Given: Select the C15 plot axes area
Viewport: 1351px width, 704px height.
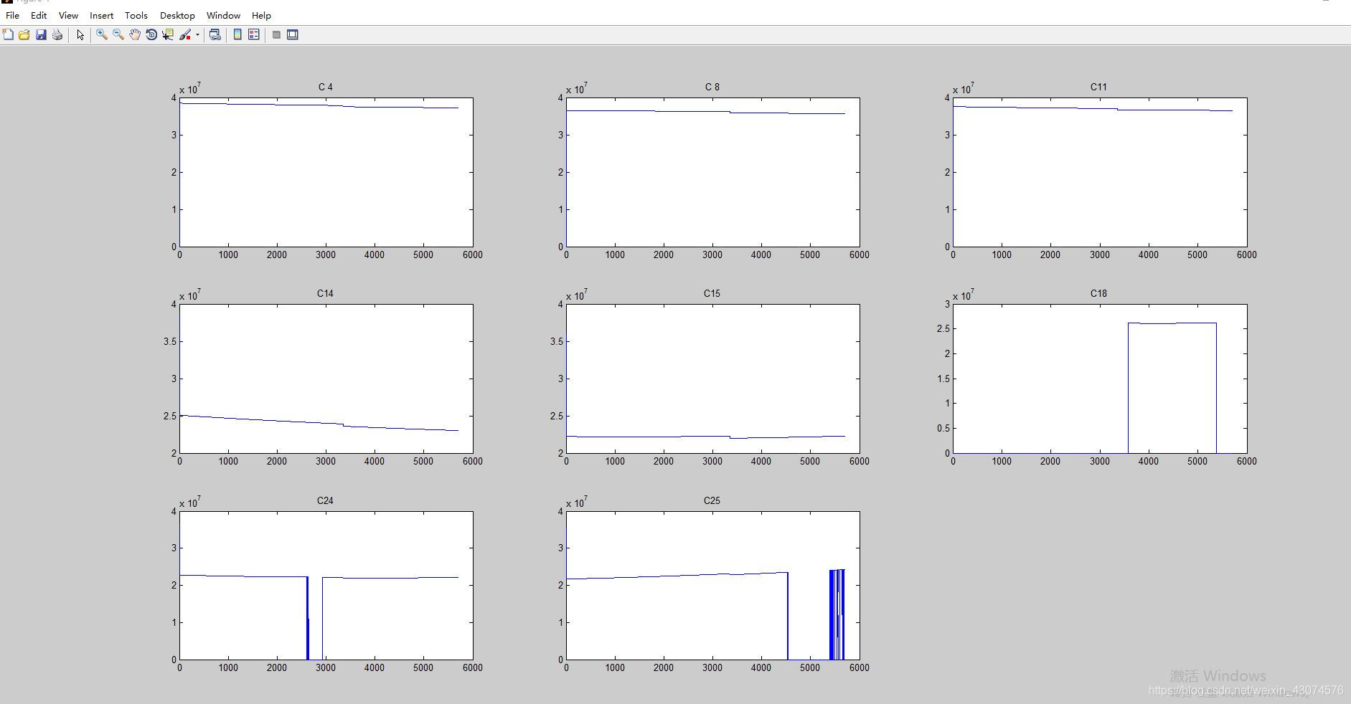Looking at the screenshot, I should (x=712, y=379).
